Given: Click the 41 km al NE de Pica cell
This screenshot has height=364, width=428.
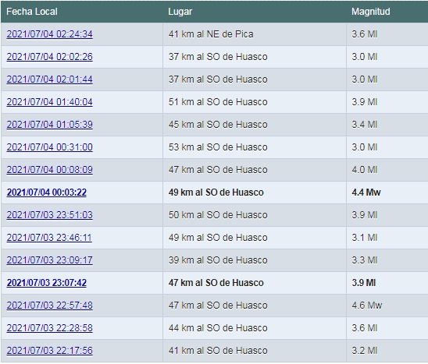Looking at the screenshot, I should (x=255, y=34).
